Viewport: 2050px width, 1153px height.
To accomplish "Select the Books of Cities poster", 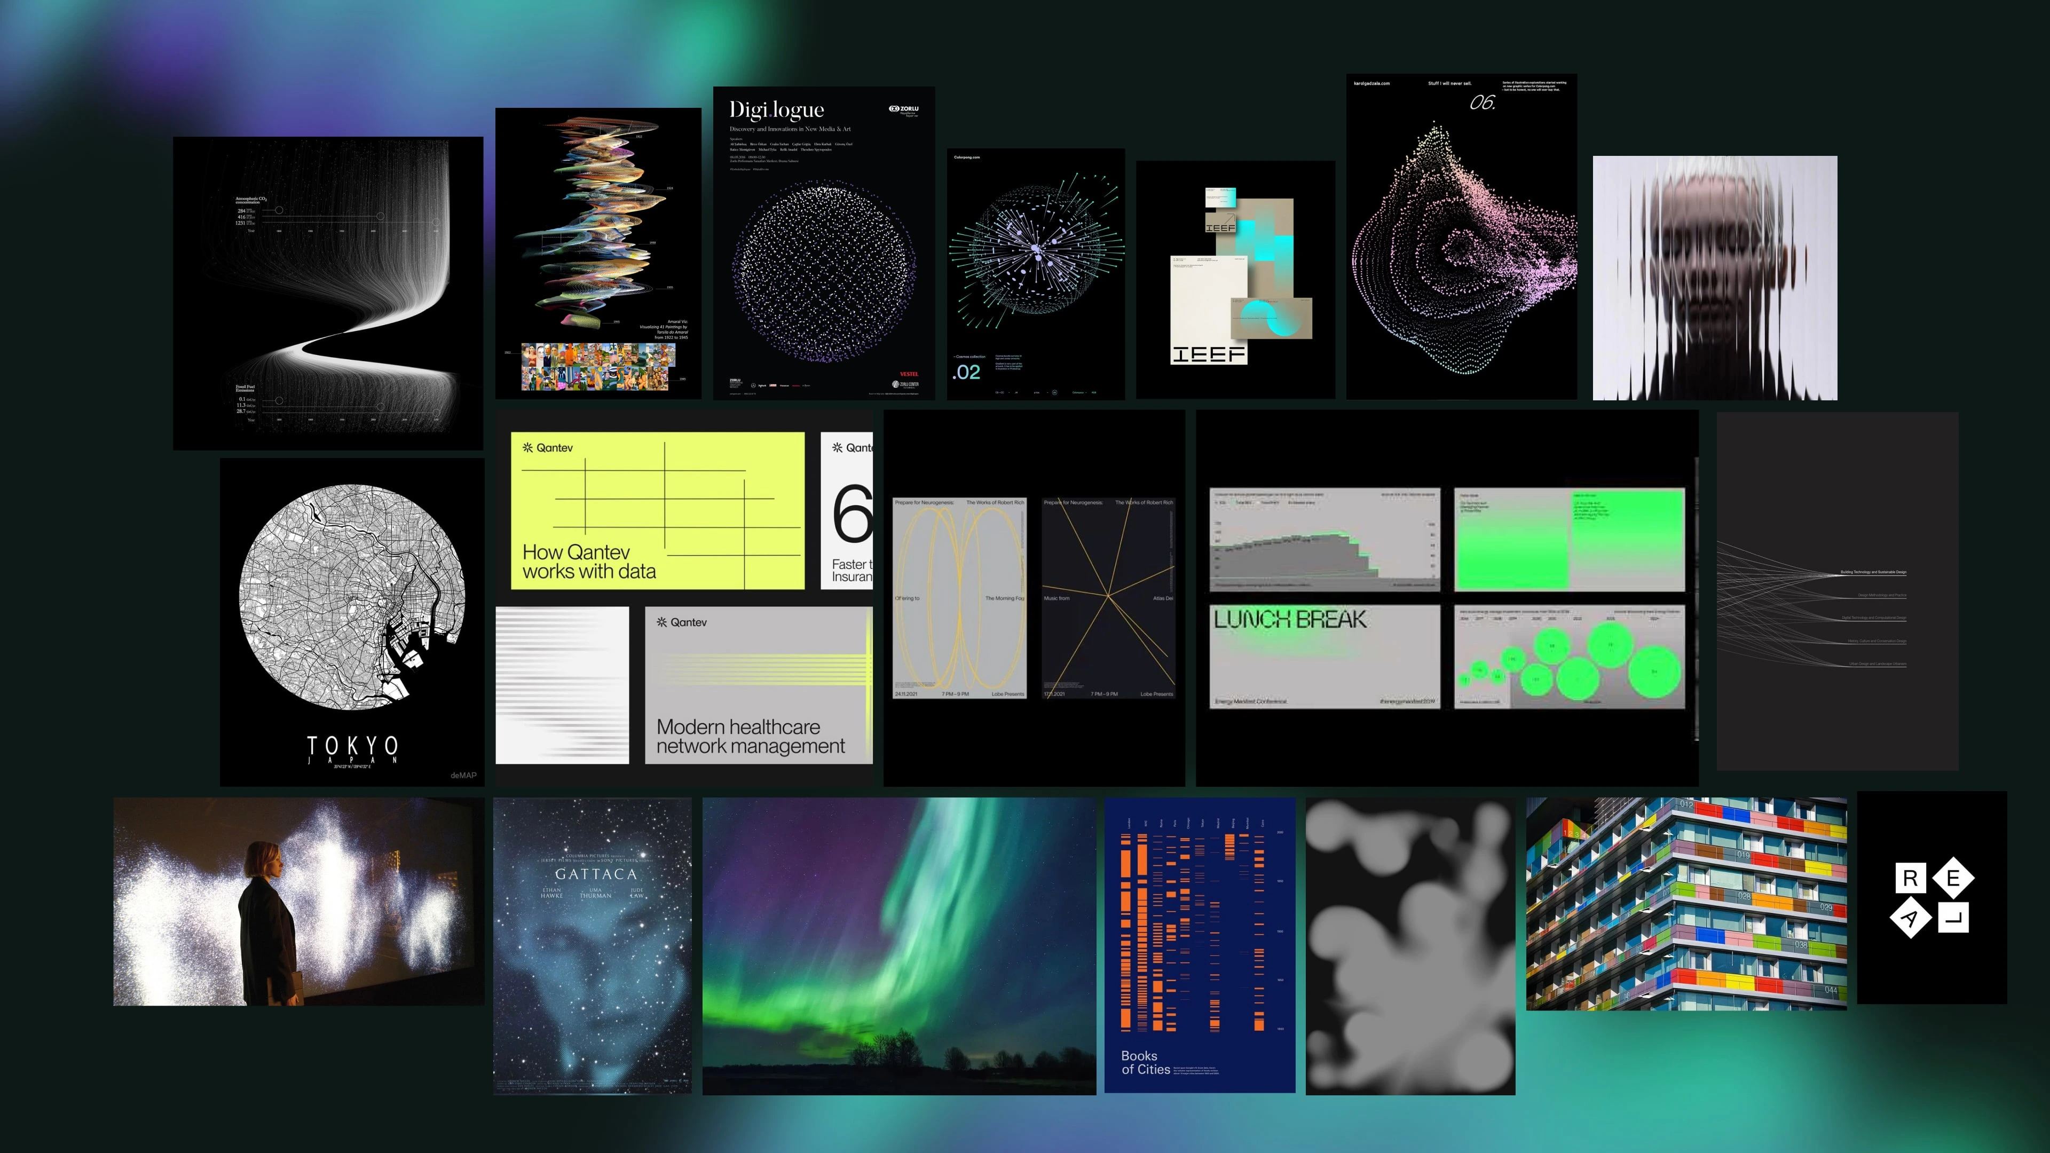I will click(x=1199, y=946).
